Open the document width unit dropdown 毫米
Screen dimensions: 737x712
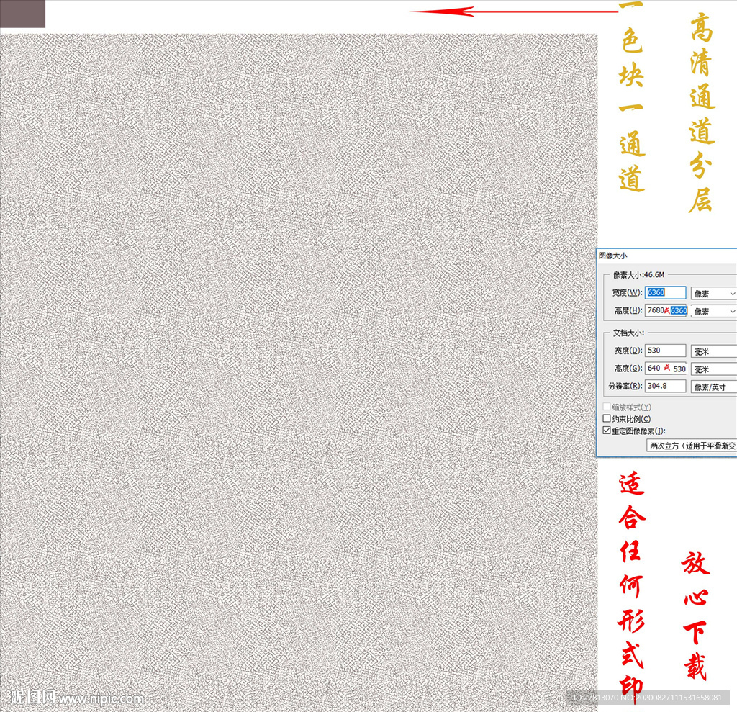tap(713, 351)
